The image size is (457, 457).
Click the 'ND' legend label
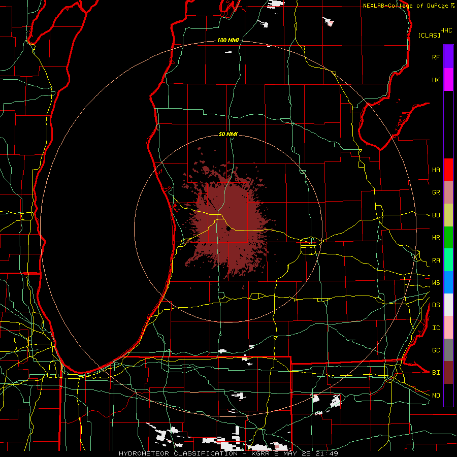click(x=436, y=396)
